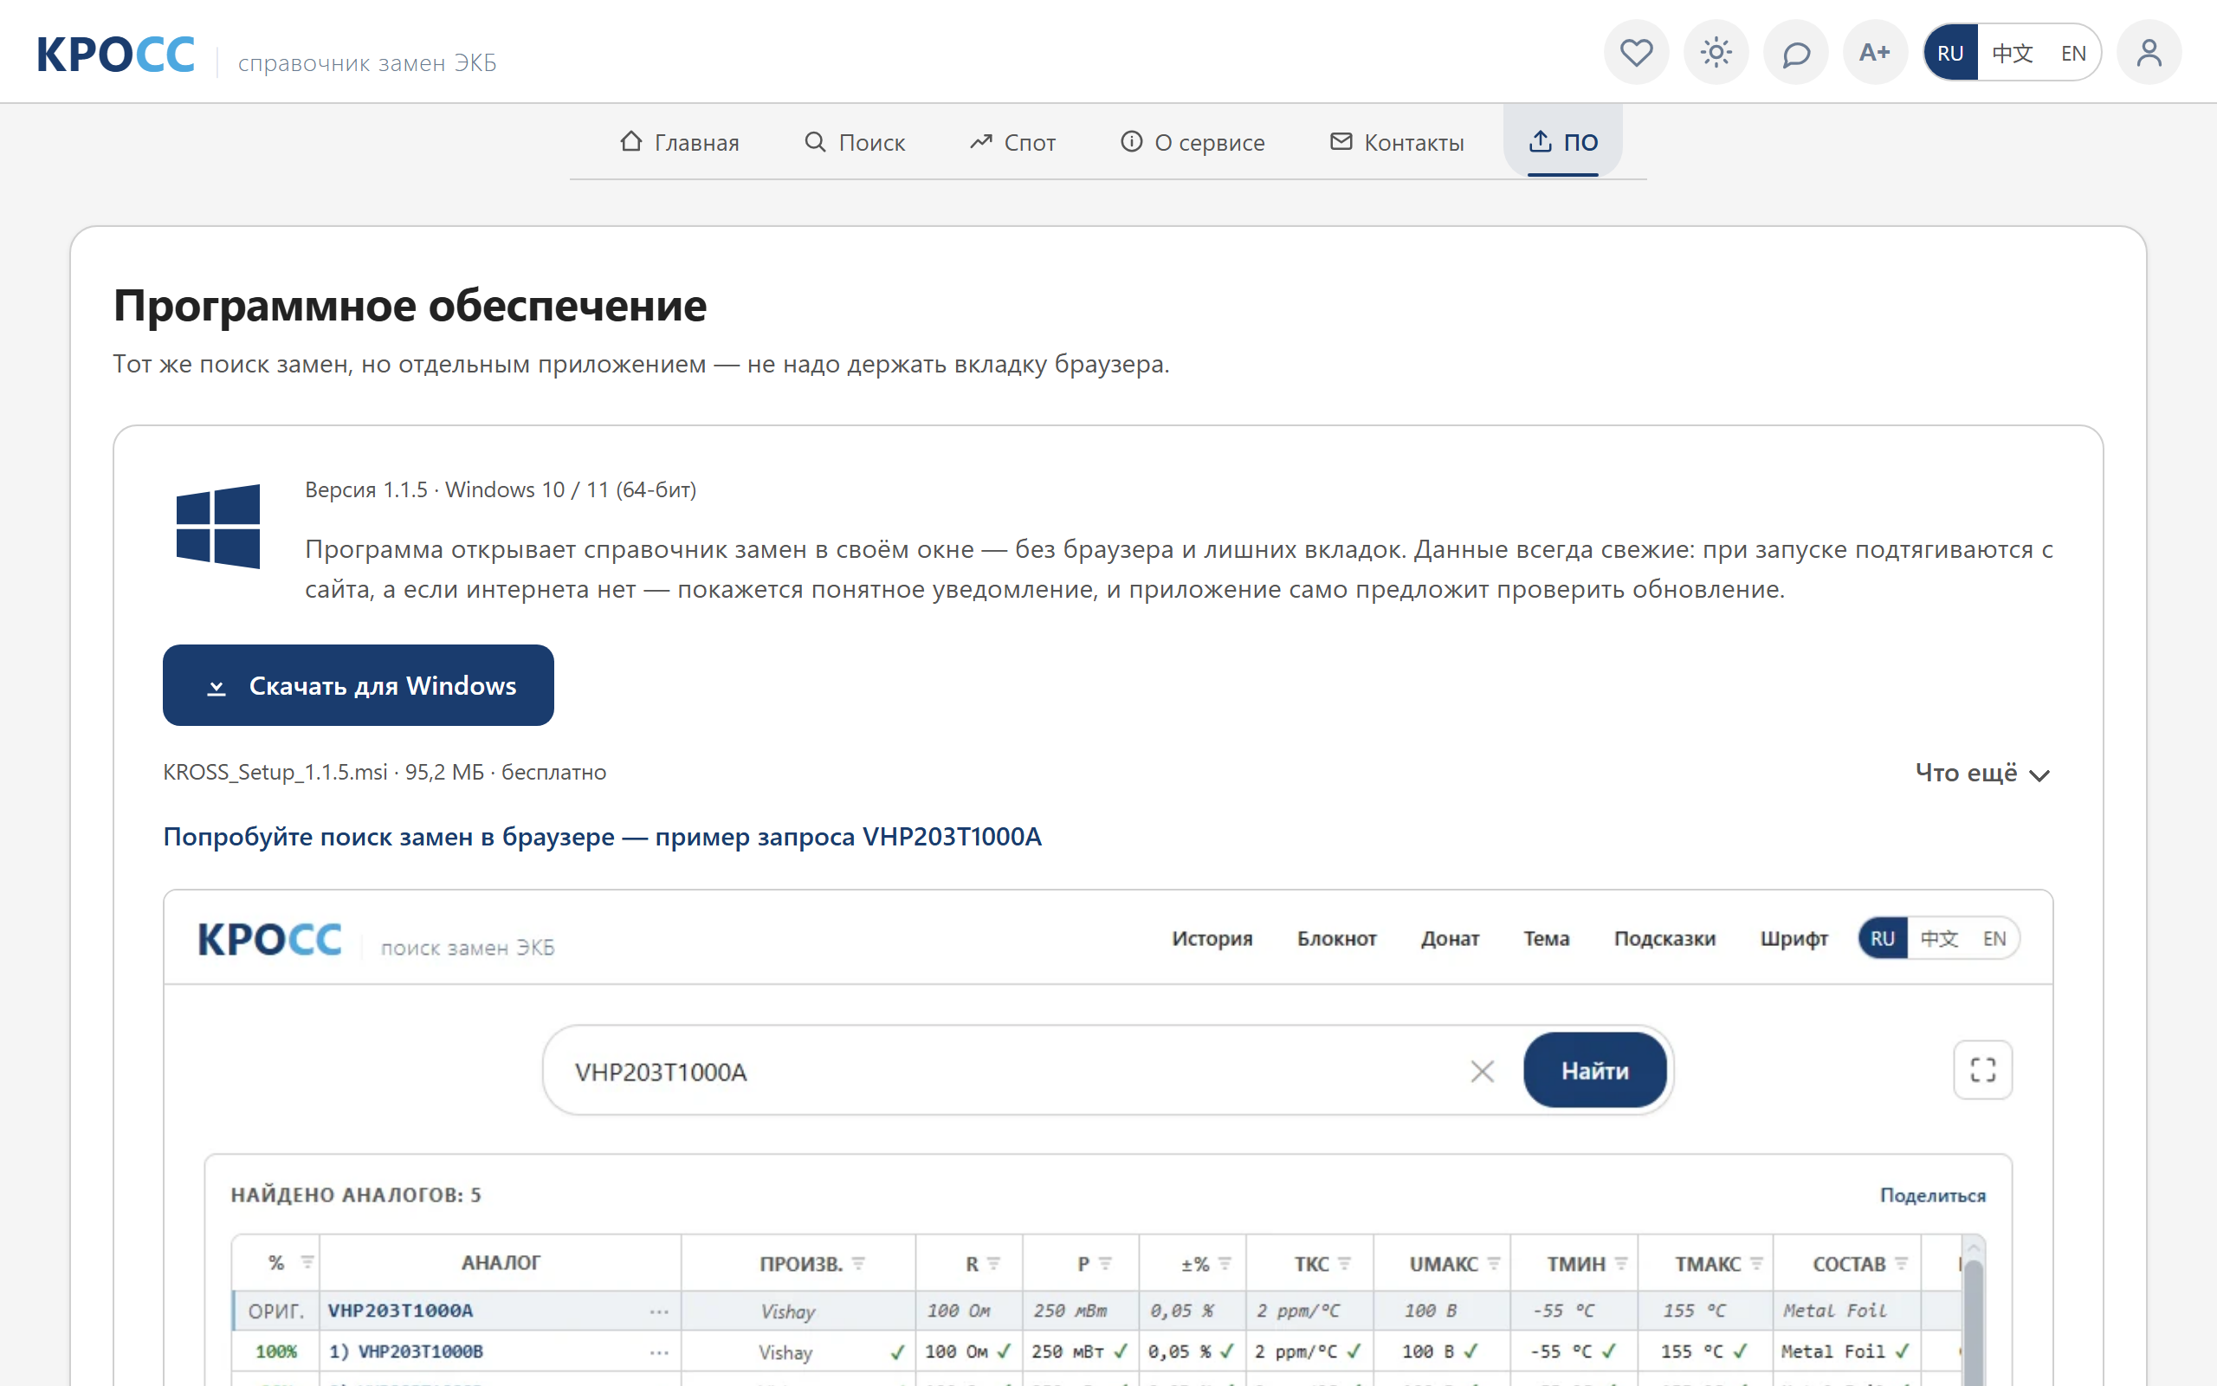
Task: Switch site language to EN in header
Action: click(2073, 52)
